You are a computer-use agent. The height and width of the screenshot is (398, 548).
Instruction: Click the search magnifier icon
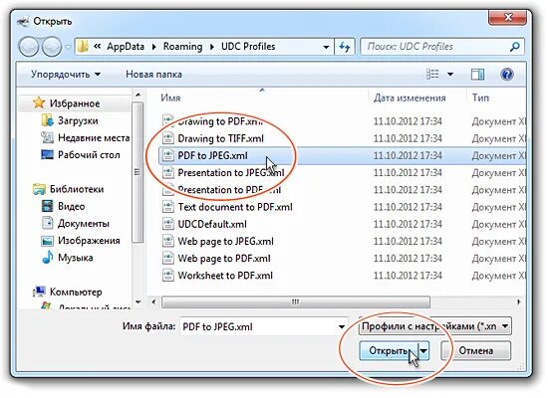515,47
